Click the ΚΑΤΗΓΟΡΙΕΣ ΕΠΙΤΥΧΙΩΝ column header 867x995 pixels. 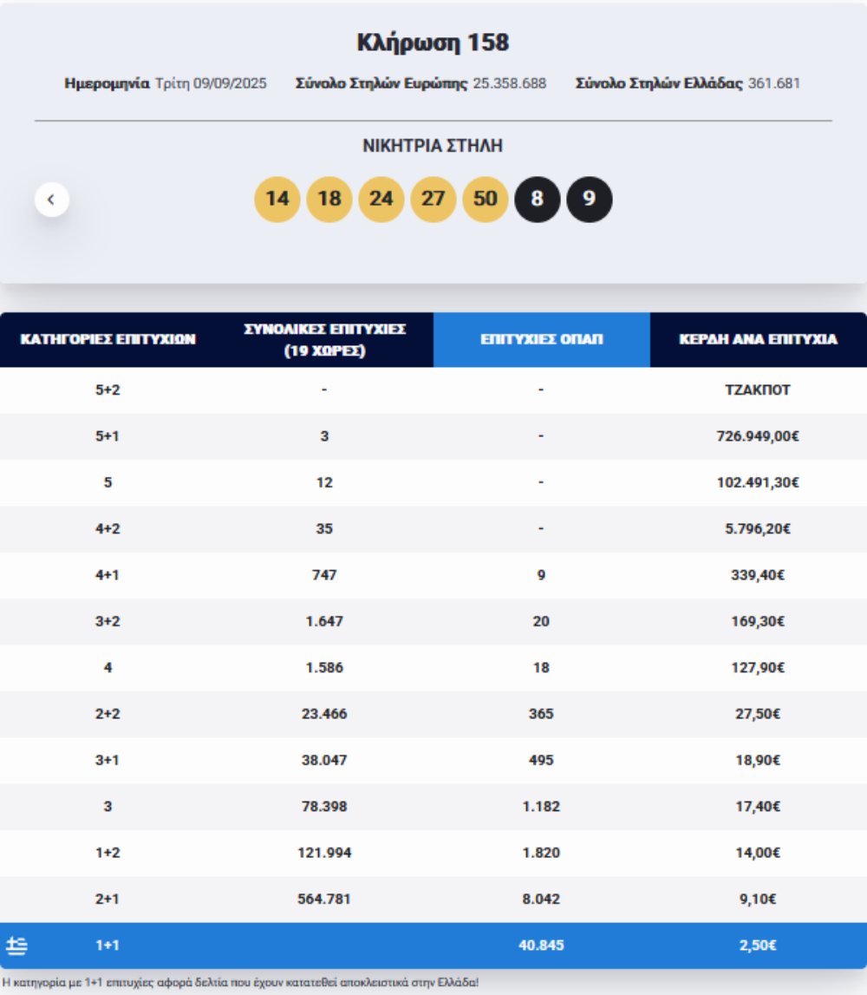[x=108, y=339]
